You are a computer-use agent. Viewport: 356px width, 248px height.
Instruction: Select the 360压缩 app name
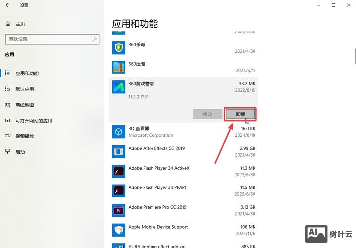(137, 64)
